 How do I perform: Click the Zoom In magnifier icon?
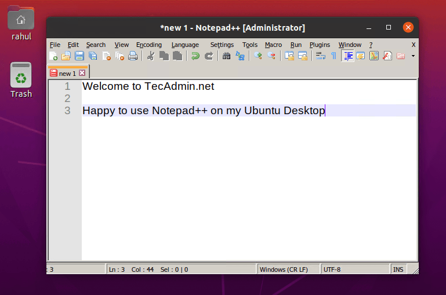[x=258, y=56]
